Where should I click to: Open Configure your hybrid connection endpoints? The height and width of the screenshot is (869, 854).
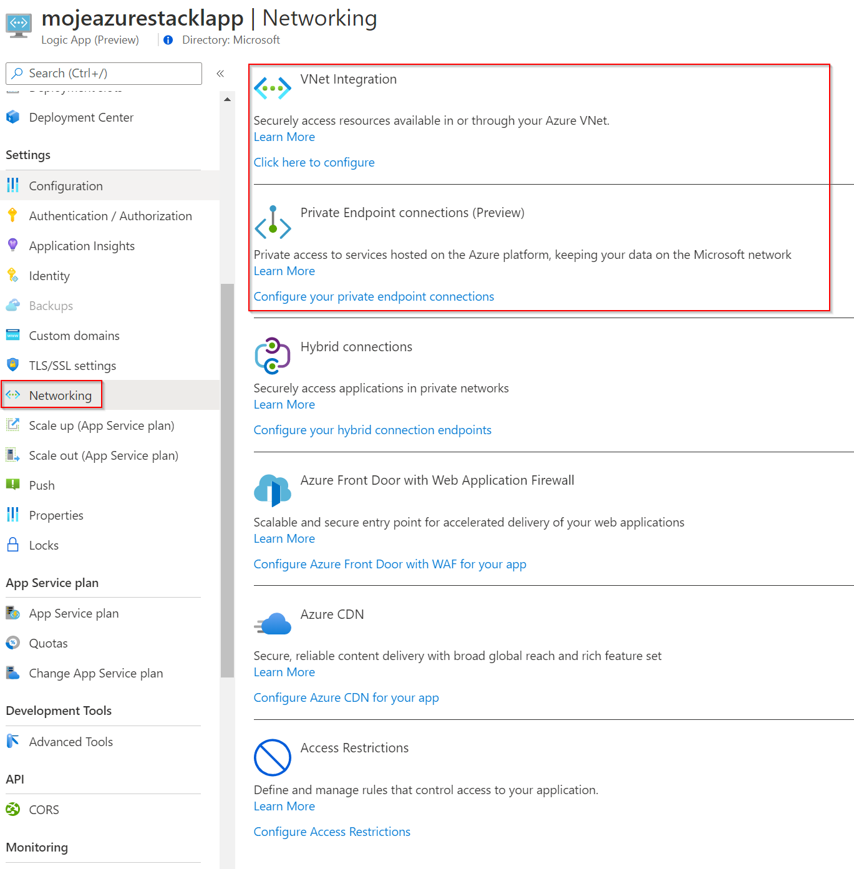pos(372,430)
